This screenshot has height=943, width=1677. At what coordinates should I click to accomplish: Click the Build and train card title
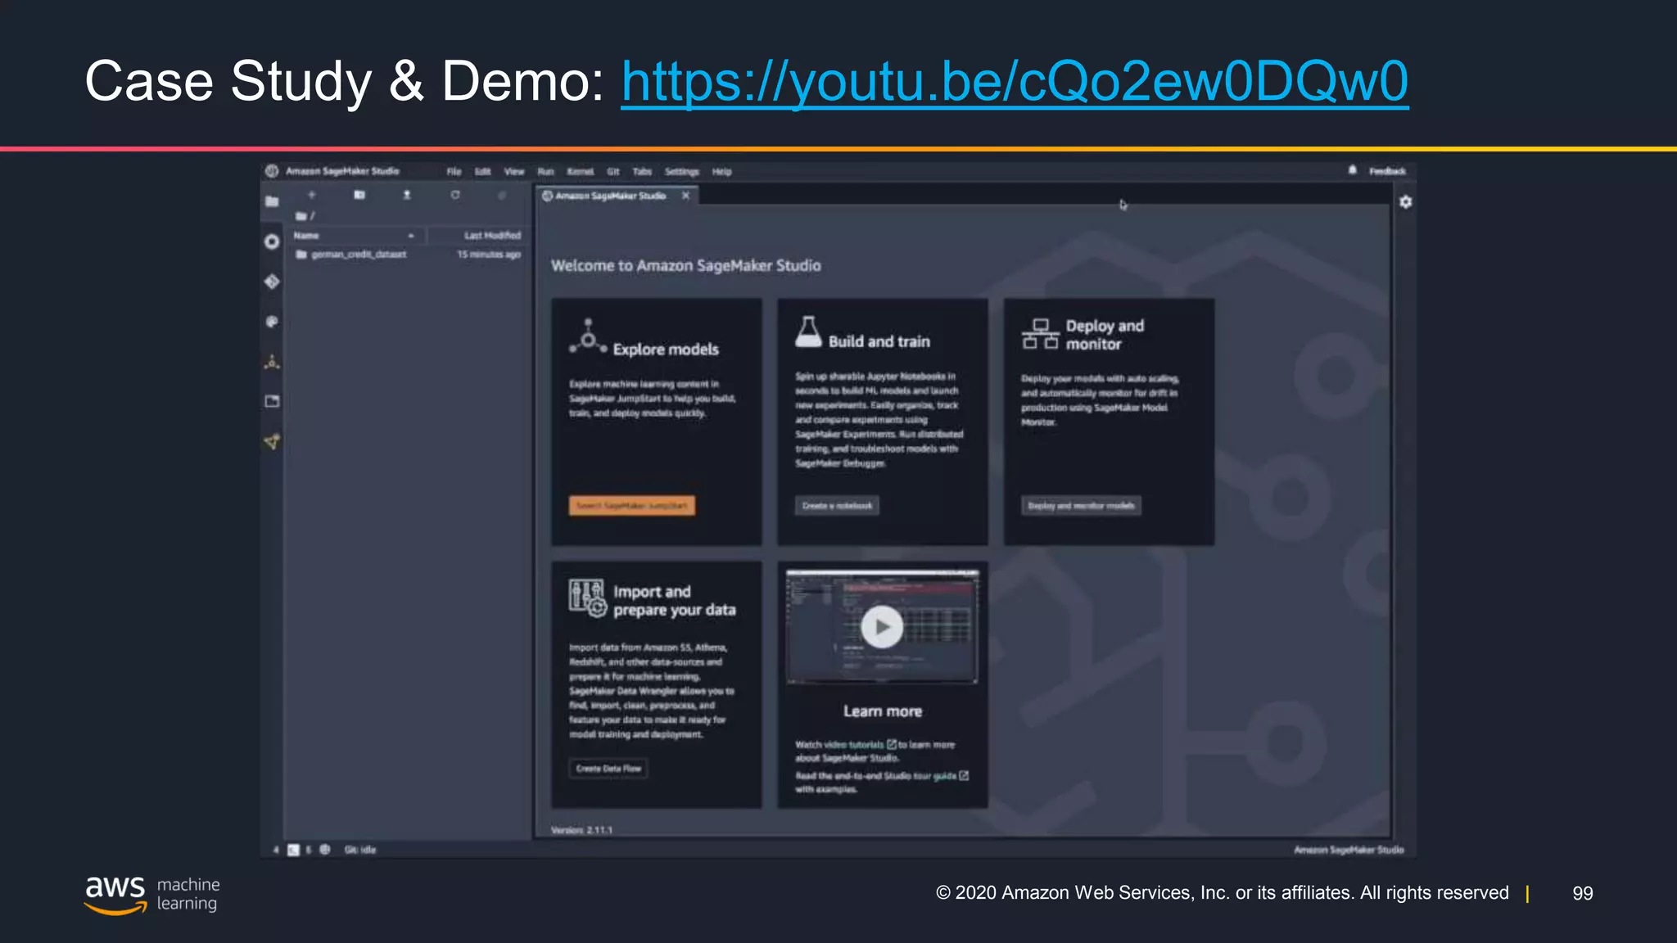tap(879, 342)
